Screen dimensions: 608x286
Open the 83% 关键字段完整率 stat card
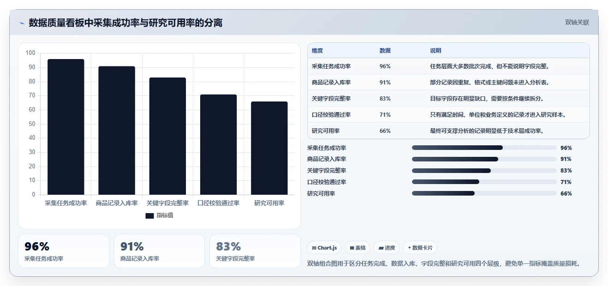click(255, 251)
